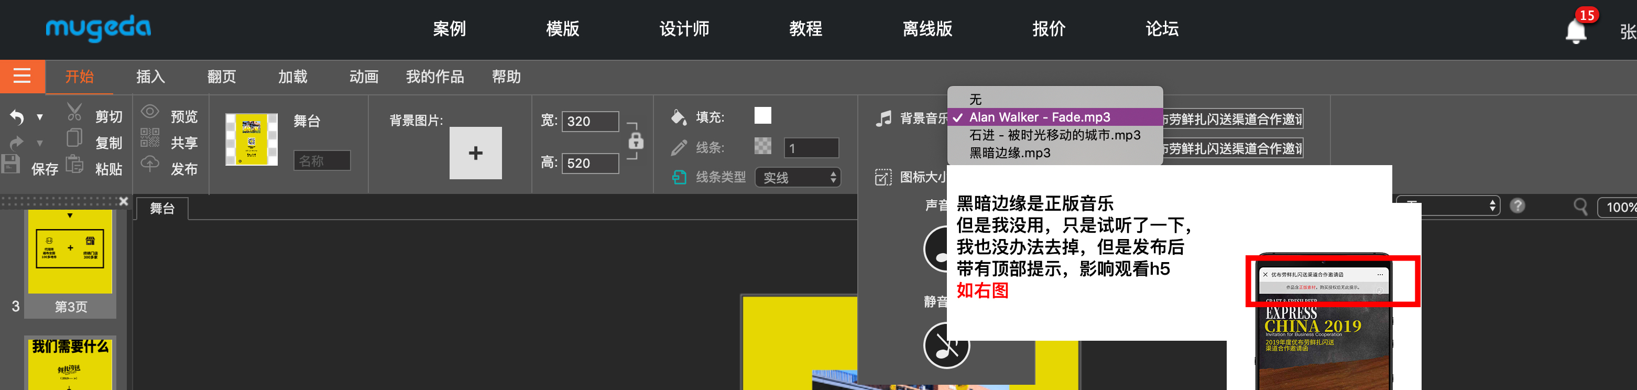Viewport: 1637px width, 390px height.
Task: Click the 共享 label
Action: pyautogui.click(x=184, y=143)
